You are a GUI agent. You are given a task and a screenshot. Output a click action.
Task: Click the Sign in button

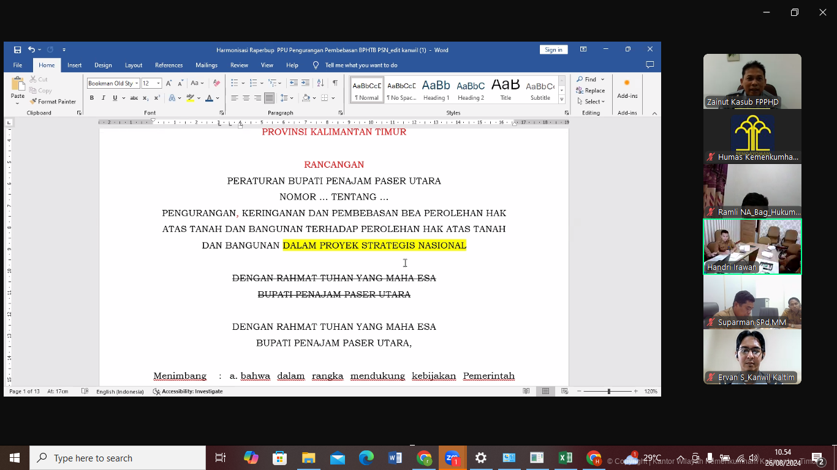pos(553,50)
